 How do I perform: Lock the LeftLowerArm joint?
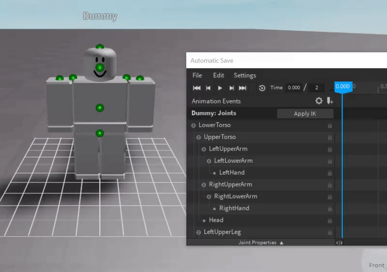click(x=330, y=161)
